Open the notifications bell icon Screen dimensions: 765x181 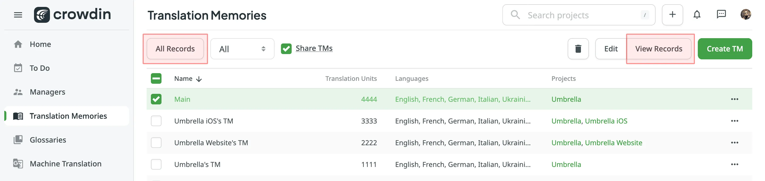click(697, 14)
